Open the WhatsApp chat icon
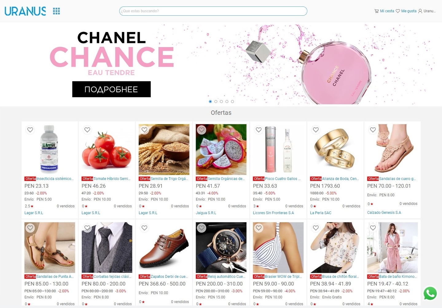The image size is (442, 308). (x=430, y=293)
